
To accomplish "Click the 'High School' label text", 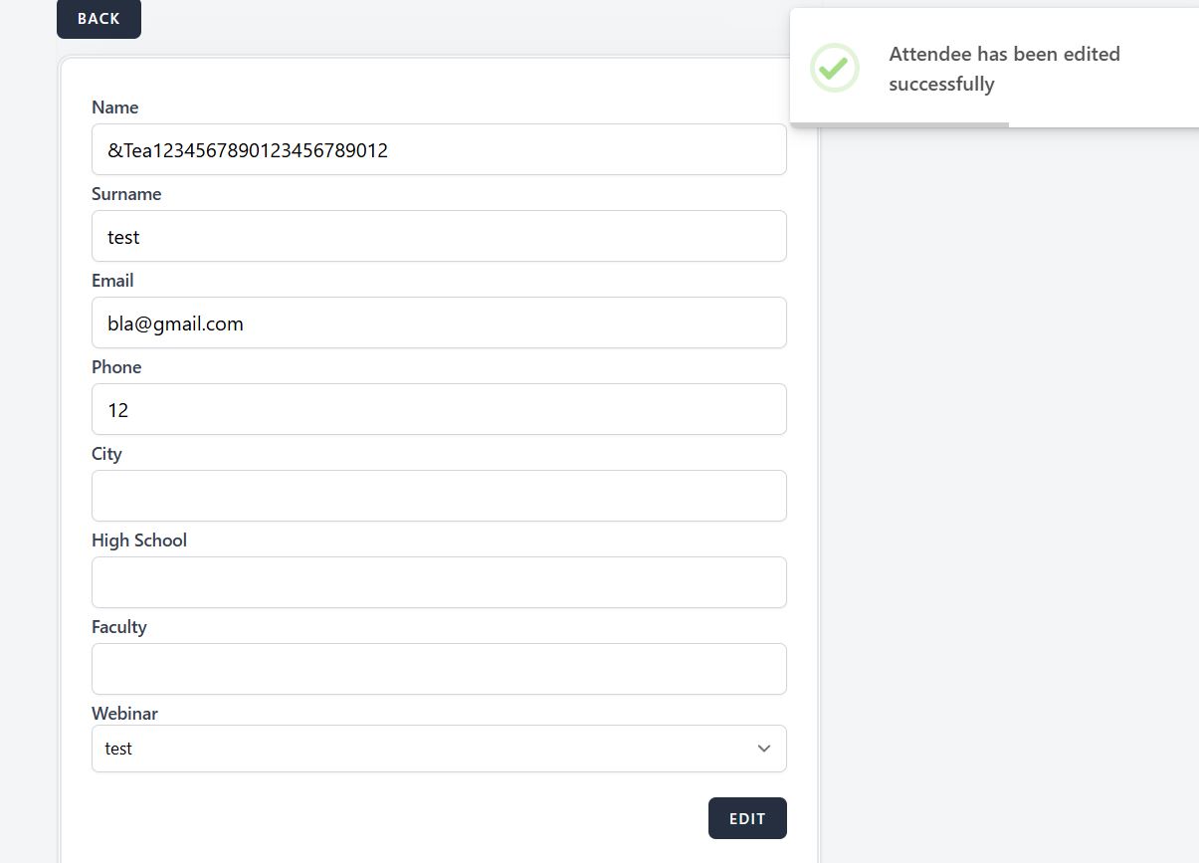I will 139,540.
